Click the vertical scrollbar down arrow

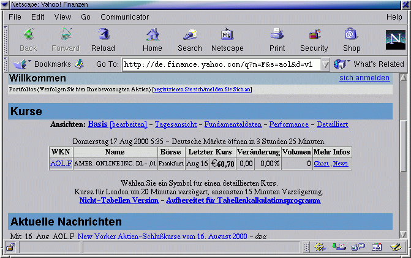403,234
